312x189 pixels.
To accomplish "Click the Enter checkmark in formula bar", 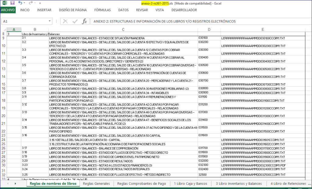I will tap(75, 21).
